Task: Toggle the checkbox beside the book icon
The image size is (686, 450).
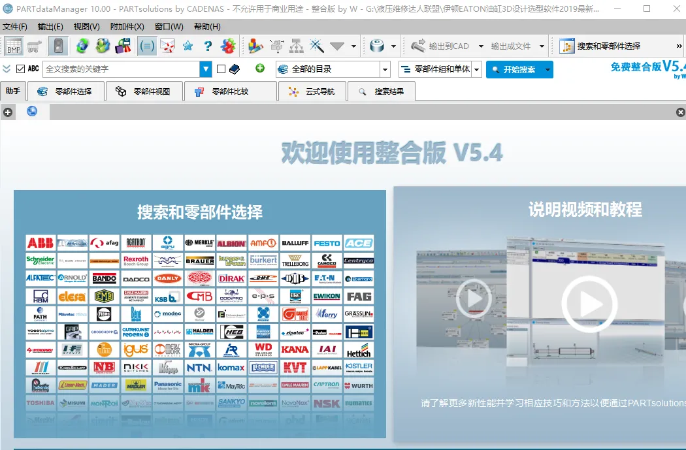Action: coord(221,69)
